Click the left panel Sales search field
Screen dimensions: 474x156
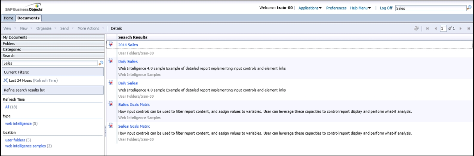click(x=50, y=63)
